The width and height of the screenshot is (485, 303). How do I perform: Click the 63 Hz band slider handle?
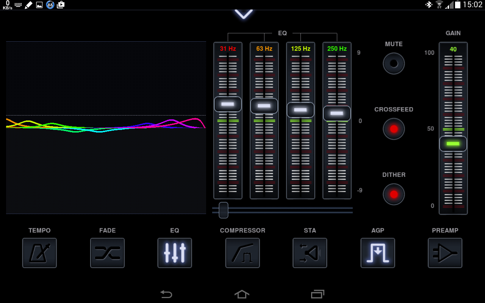tap(264, 106)
